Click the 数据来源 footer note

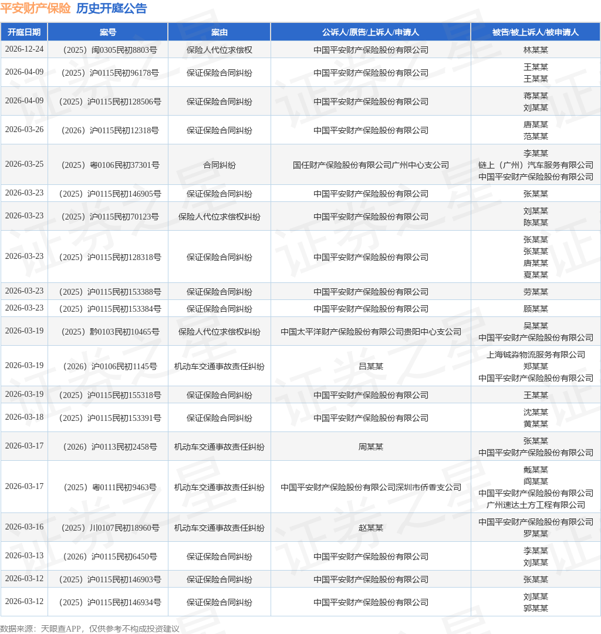click(x=90, y=629)
